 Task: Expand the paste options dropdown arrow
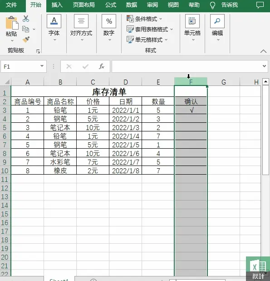[12, 40]
